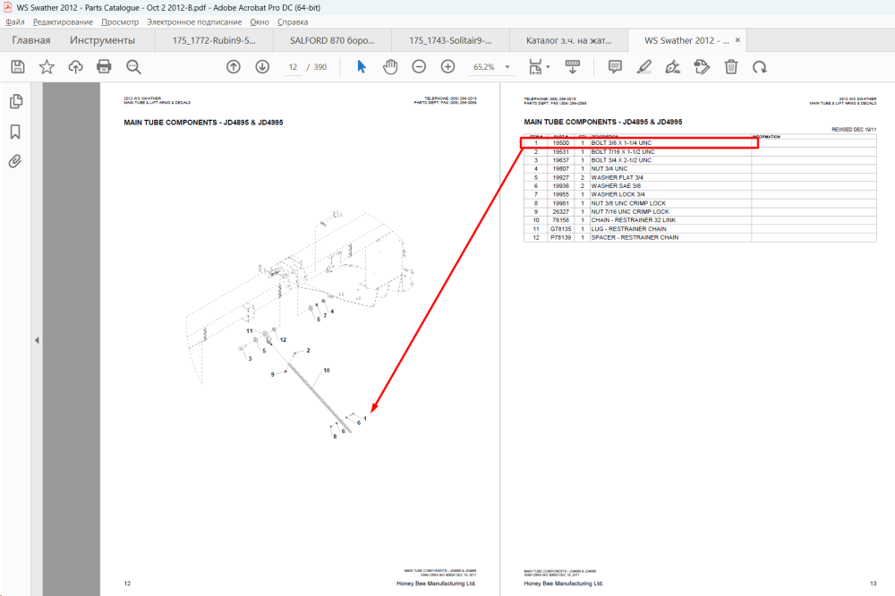Click the REVISED DEC 19/11 note

(x=854, y=130)
